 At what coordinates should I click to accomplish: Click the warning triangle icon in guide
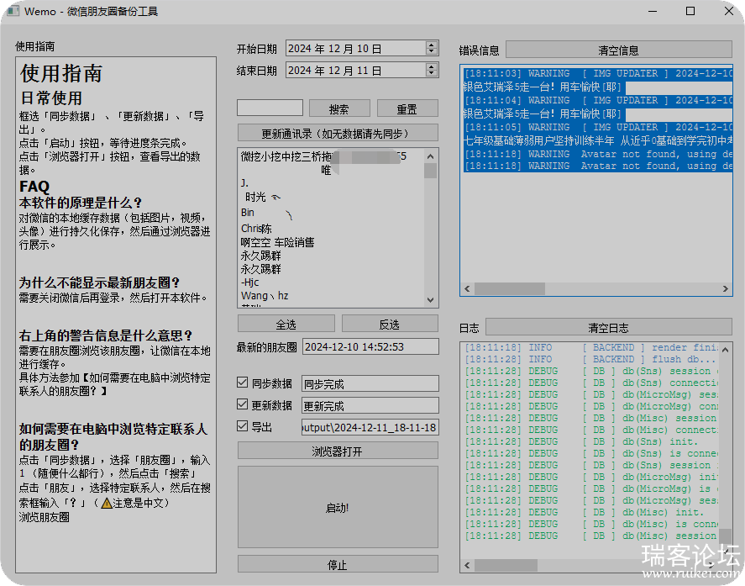107,503
